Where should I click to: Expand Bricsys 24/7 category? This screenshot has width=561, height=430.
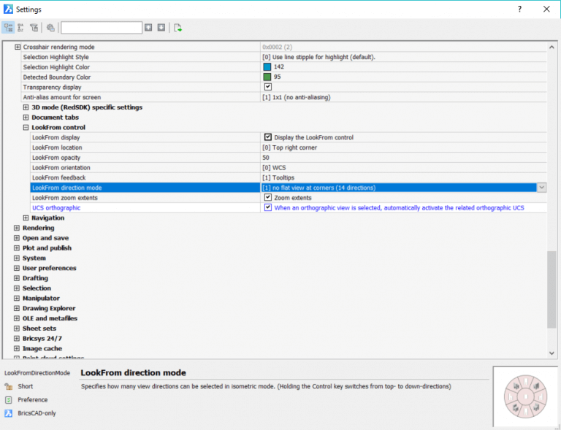[x=17, y=338]
